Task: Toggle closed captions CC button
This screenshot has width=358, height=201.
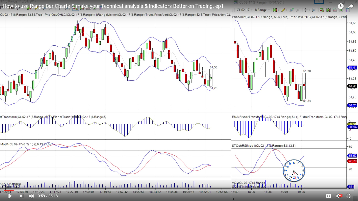Action: pyautogui.click(x=328, y=196)
